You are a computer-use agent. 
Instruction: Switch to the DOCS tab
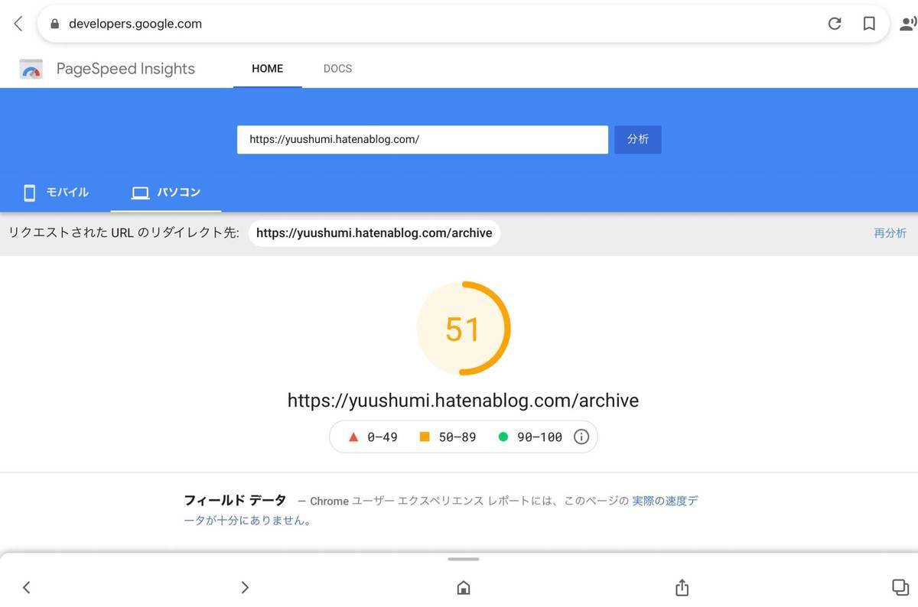[337, 69]
